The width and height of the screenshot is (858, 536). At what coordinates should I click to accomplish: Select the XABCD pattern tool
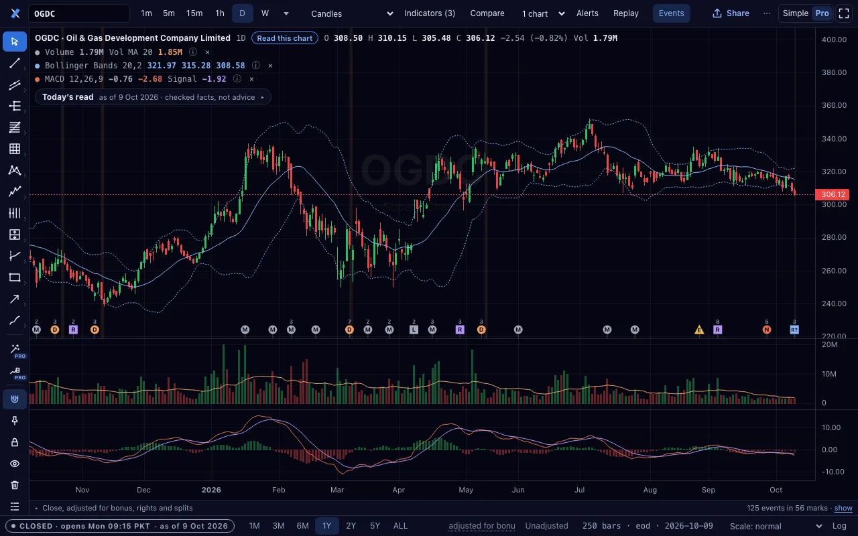tap(15, 170)
